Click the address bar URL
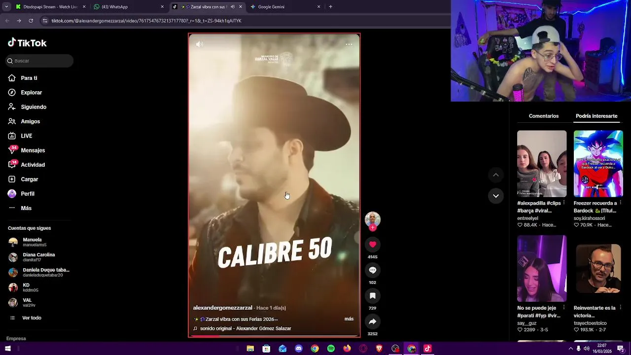 pos(146,21)
